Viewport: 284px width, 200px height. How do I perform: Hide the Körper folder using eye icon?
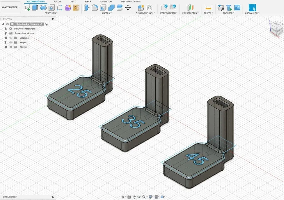[11, 42]
